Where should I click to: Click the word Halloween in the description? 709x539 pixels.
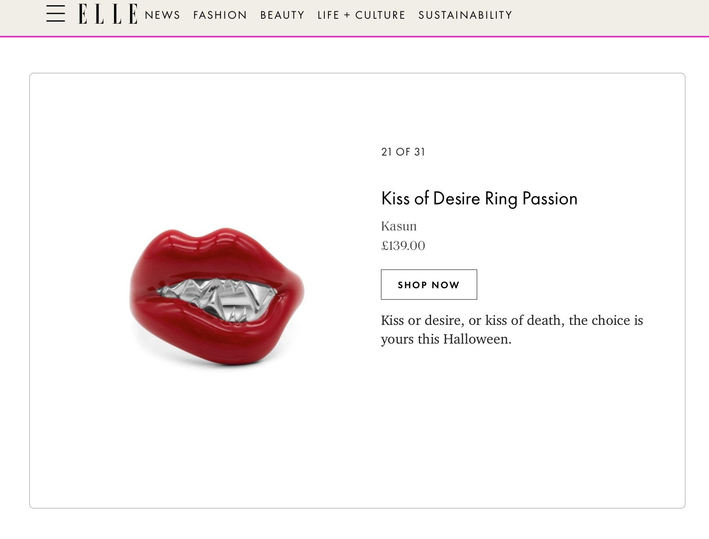477,339
